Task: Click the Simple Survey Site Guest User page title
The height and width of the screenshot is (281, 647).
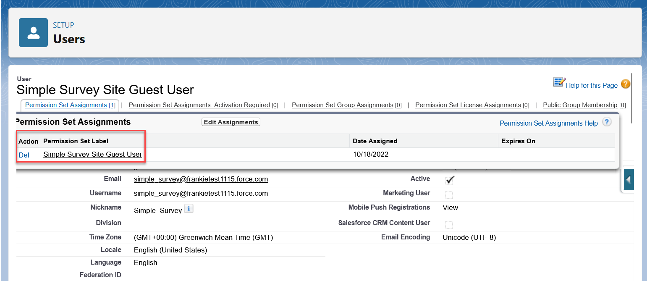Action: click(x=105, y=89)
